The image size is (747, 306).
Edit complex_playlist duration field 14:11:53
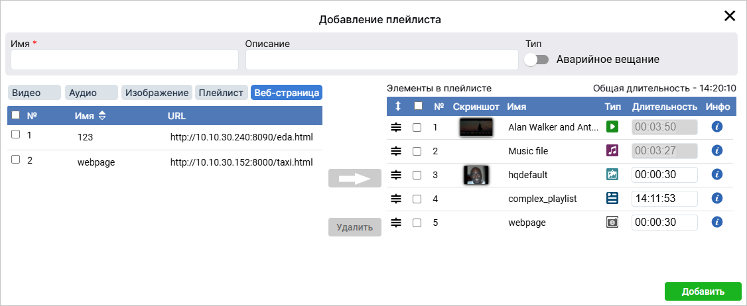[x=665, y=199]
